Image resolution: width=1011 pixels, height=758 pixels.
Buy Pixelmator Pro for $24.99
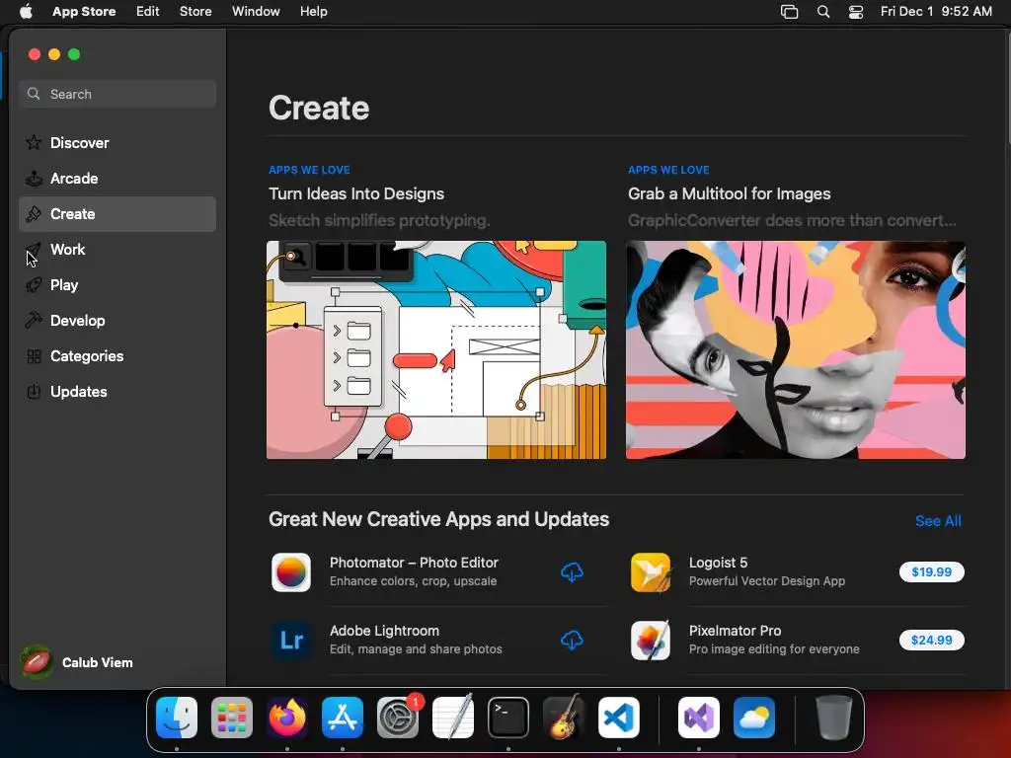tap(932, 640)
